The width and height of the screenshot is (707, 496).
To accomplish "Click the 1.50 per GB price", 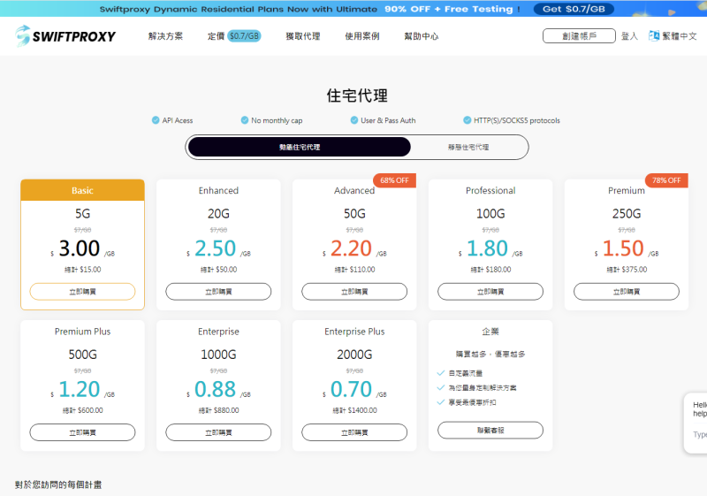I will [623, 248].
